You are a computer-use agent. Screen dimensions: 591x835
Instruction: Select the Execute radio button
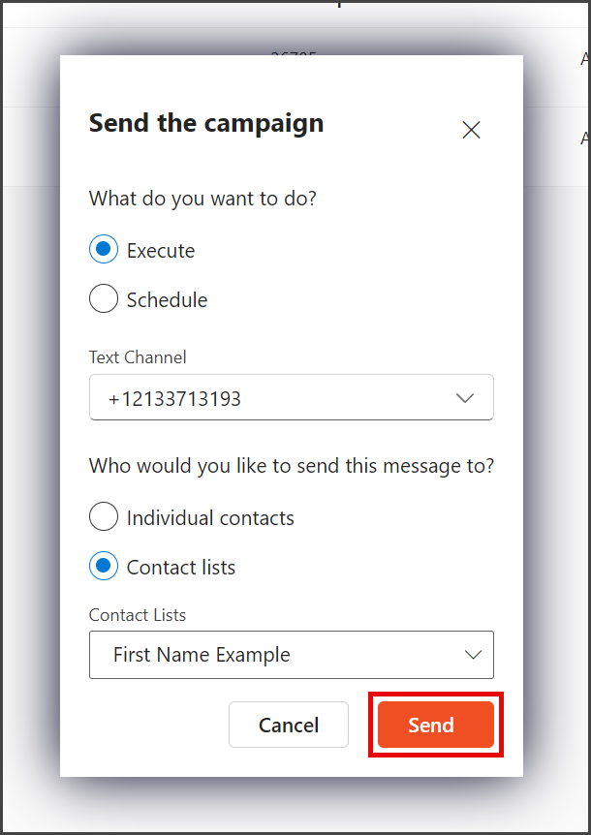coord(104,249)
